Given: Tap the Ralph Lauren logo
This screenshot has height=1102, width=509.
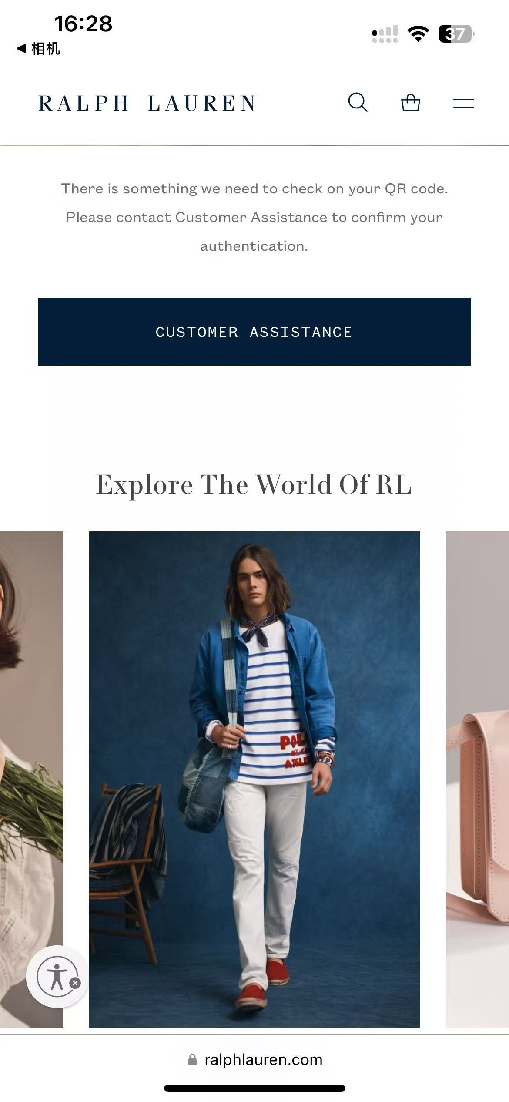Looking at the screenshot, I should (147, 104).
